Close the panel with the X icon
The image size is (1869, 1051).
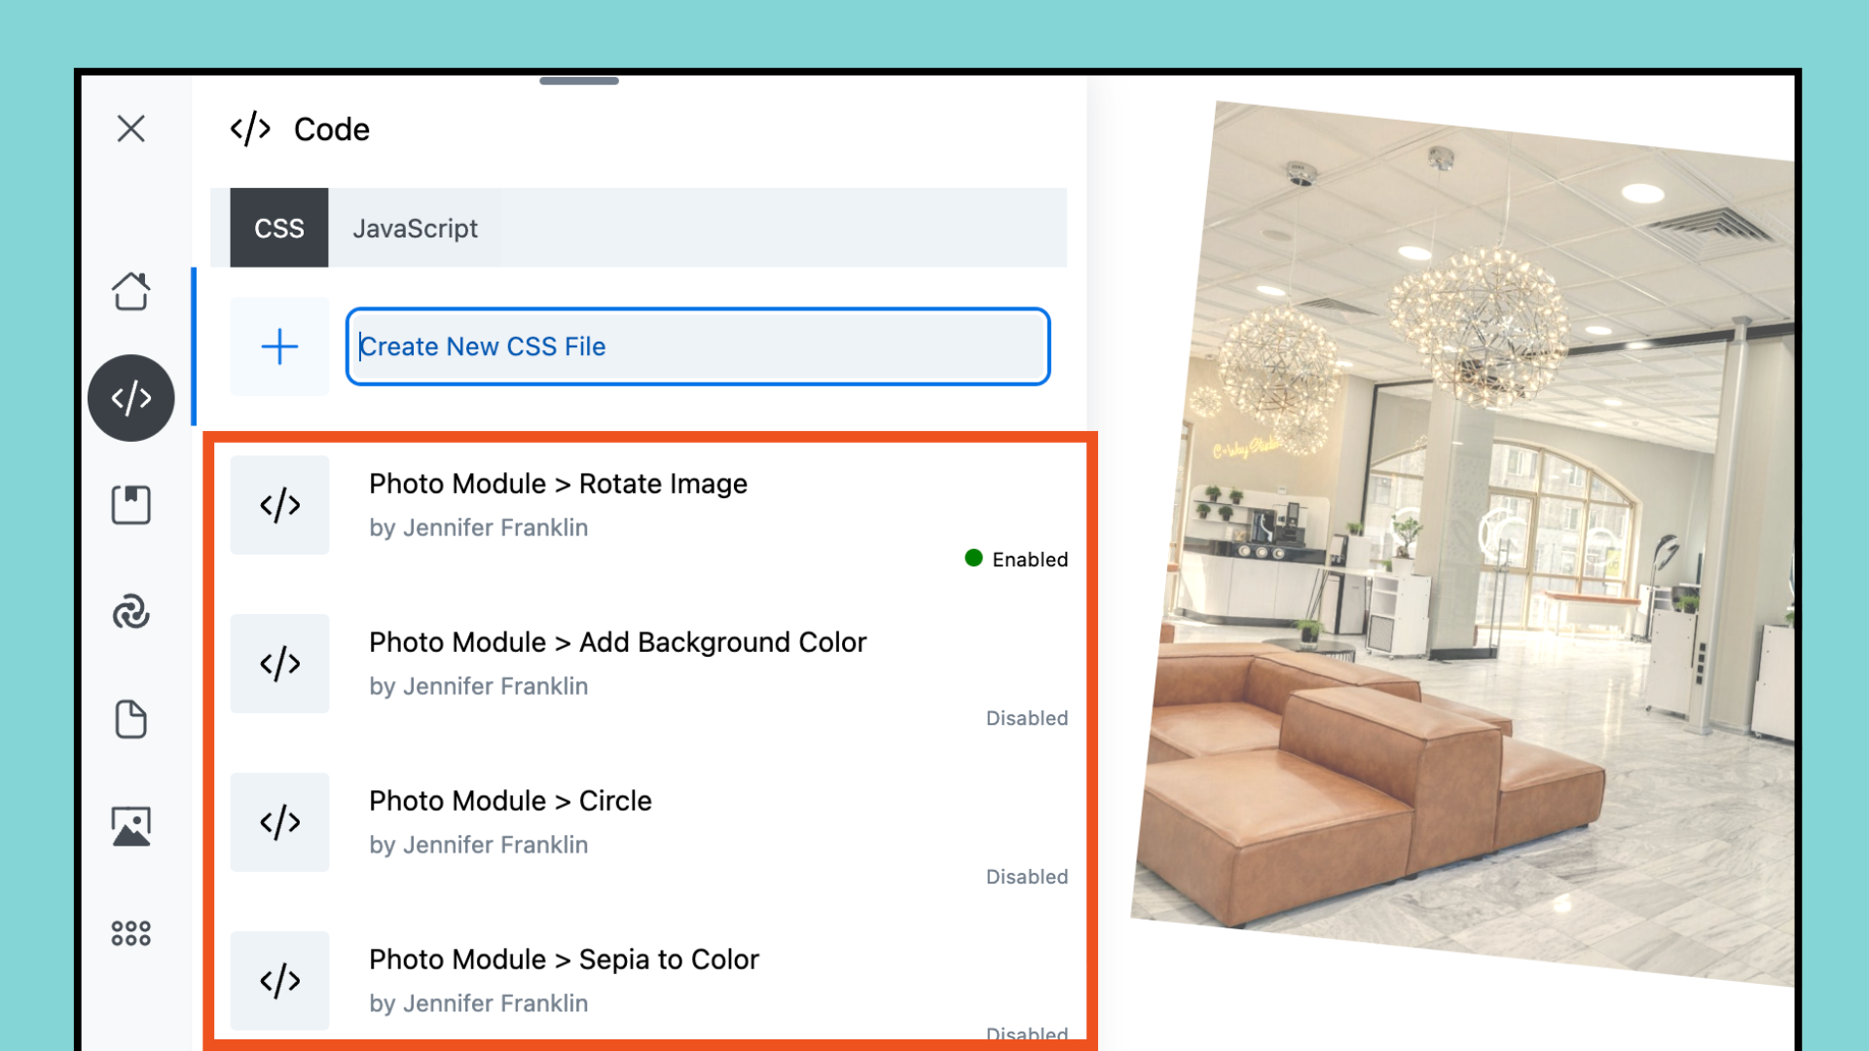pyautogui.click(x=130, y=128)
